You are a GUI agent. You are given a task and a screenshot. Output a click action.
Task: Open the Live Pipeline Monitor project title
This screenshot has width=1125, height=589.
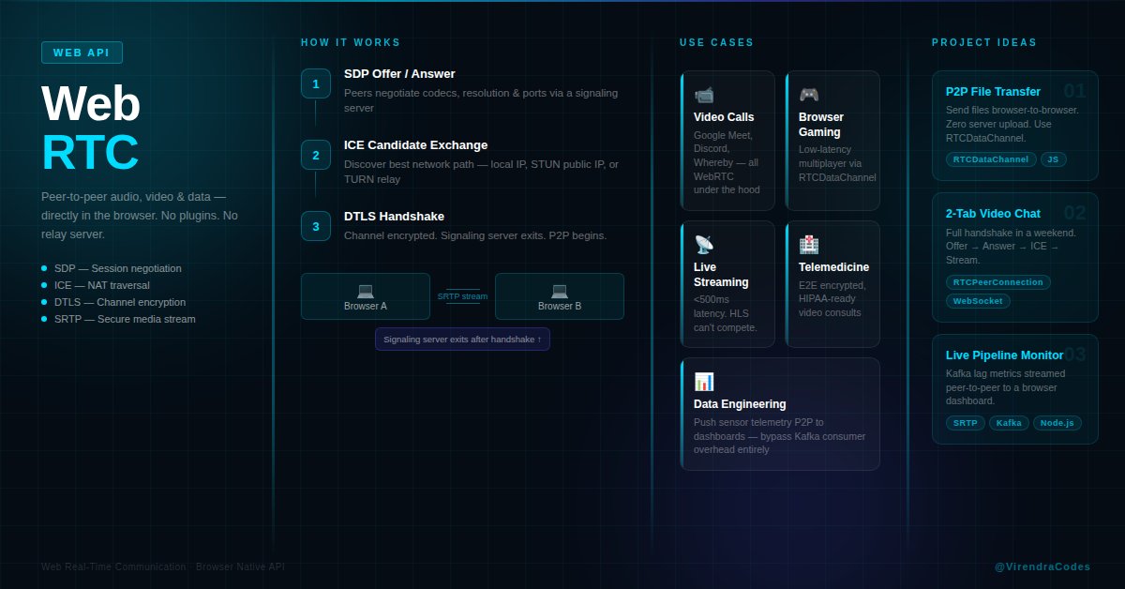point(1004,355)
